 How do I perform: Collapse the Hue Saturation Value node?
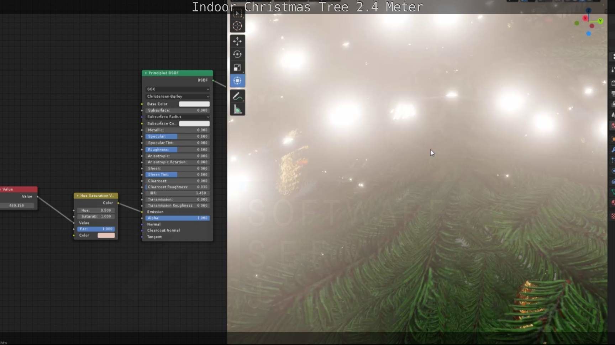pyautogui.click(x=78, y=196)
